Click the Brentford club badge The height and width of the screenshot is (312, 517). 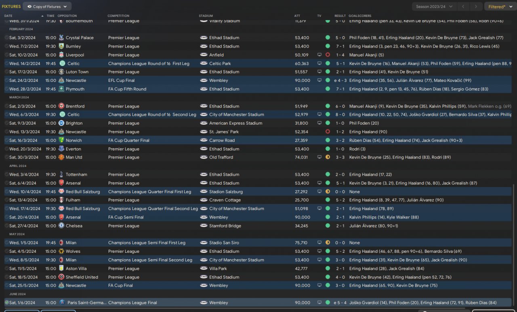[61, 106]
